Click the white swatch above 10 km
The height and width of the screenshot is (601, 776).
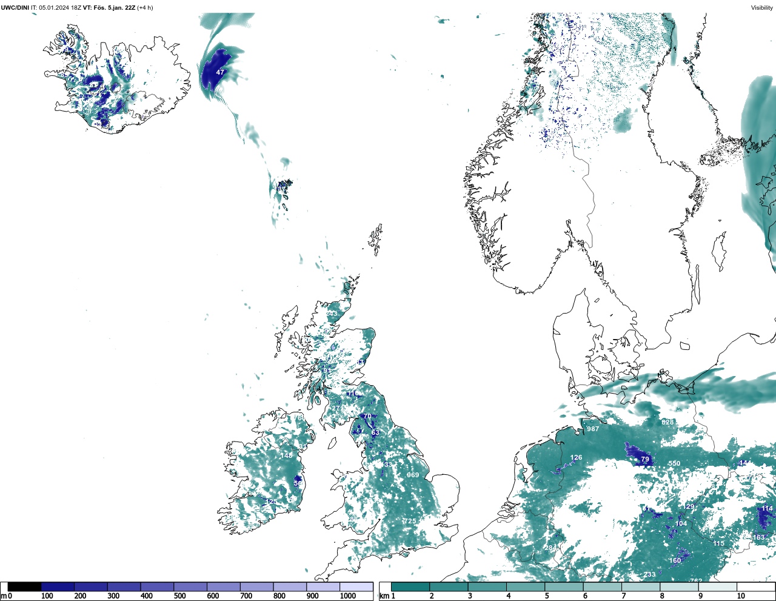tap(755, 586)
